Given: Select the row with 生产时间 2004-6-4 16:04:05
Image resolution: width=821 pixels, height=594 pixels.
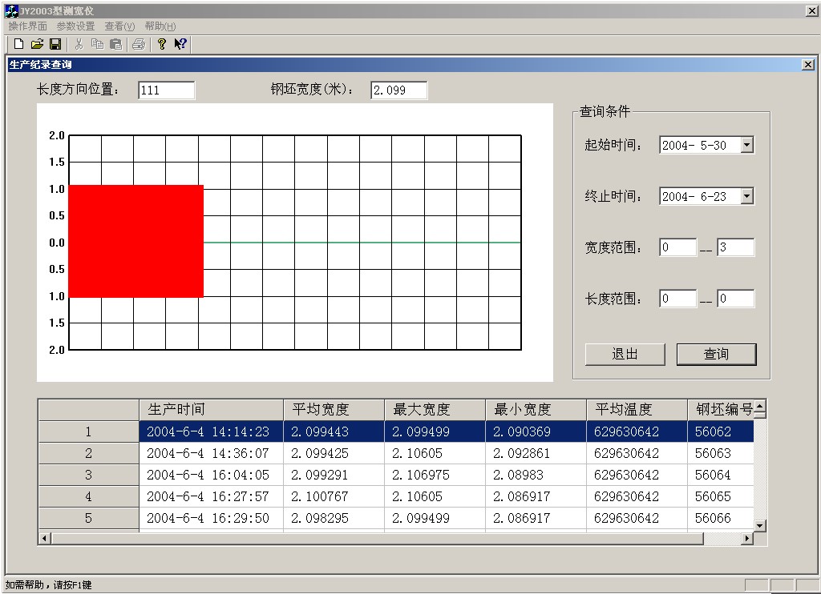Looking at the screenshot, I should [x=208, y=475].
